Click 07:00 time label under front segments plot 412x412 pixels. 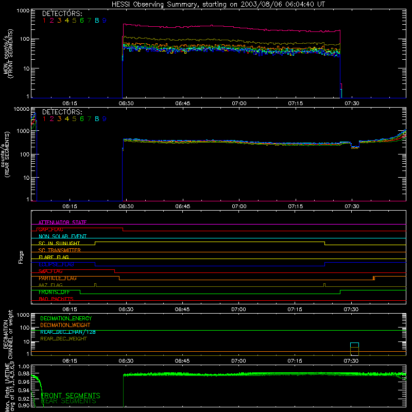pos(239,104)
